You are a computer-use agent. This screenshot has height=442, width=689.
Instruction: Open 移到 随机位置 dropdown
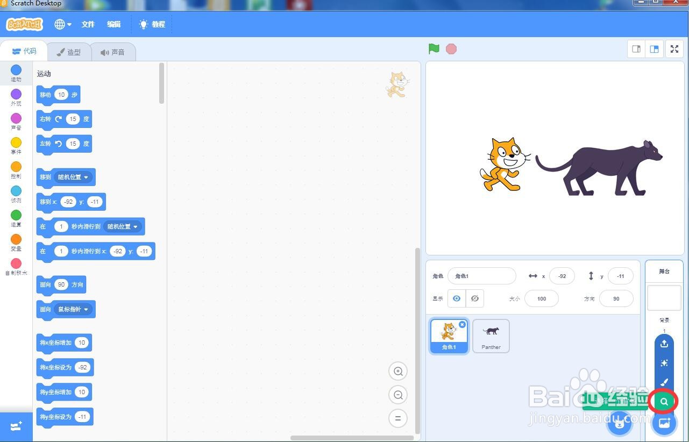pos(74,177)
